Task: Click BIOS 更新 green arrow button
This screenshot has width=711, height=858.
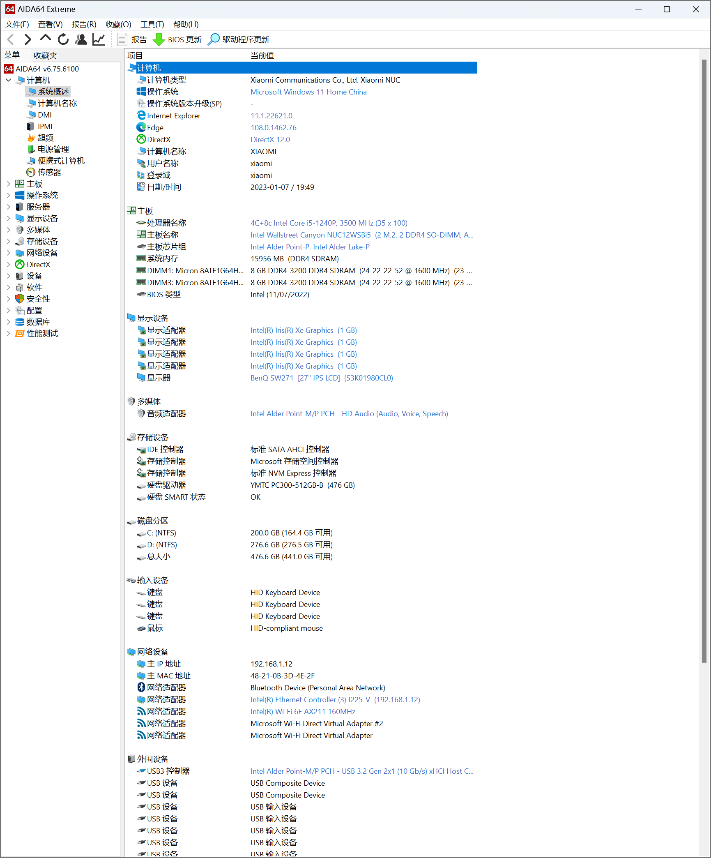Action: pyautogui.click(x=177, y=39)
